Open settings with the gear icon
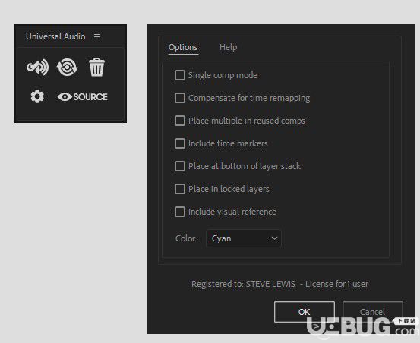 click(x=37, y=96)
